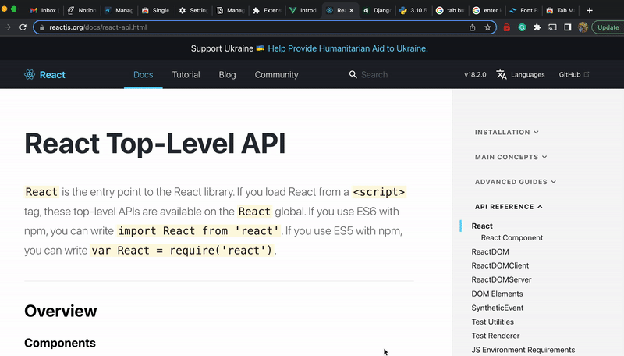624x356 pixels.
Task: Open Test Renderer in the sidebar
Action: tap(495, 336)
